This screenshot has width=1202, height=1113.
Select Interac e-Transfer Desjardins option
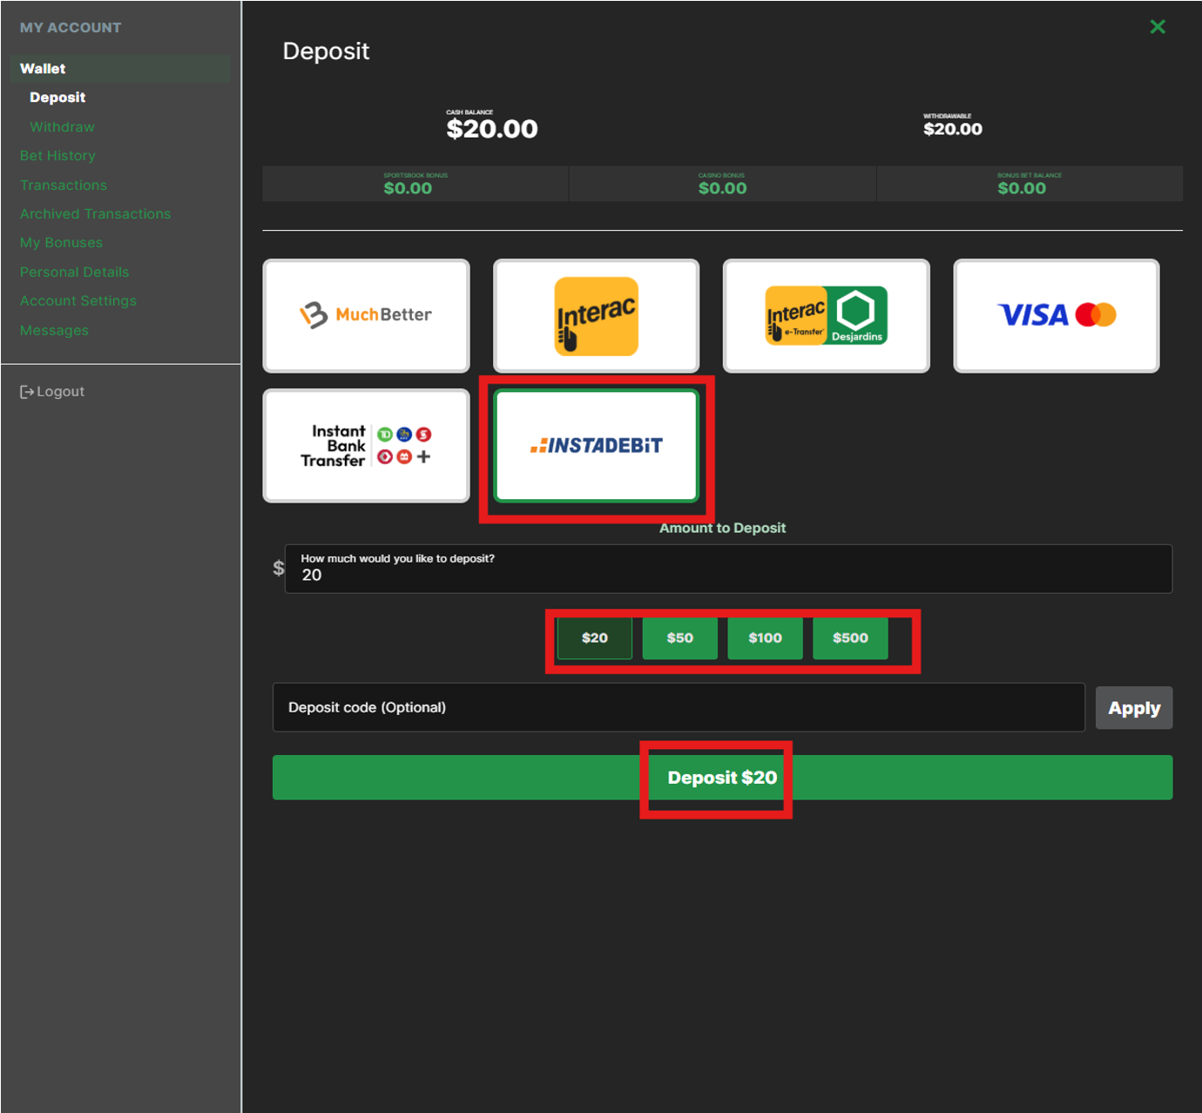coord(826,315)
